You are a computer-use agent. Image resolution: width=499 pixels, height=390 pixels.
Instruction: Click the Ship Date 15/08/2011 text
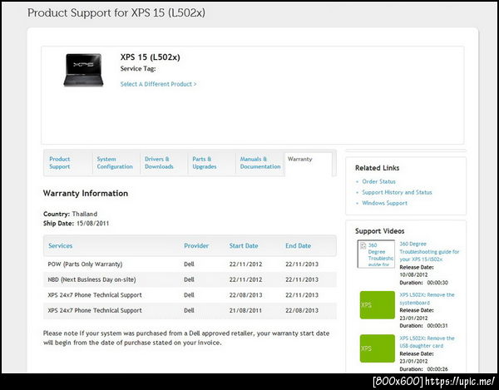(x=76, y=224)
